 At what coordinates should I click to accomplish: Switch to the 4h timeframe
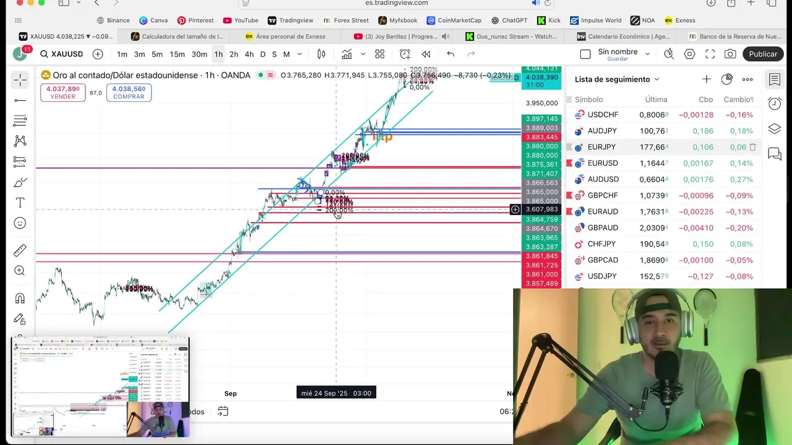[249, 54]
